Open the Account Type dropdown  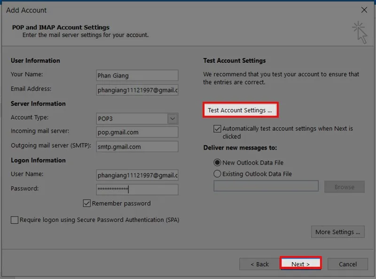[x=172, y=119]
